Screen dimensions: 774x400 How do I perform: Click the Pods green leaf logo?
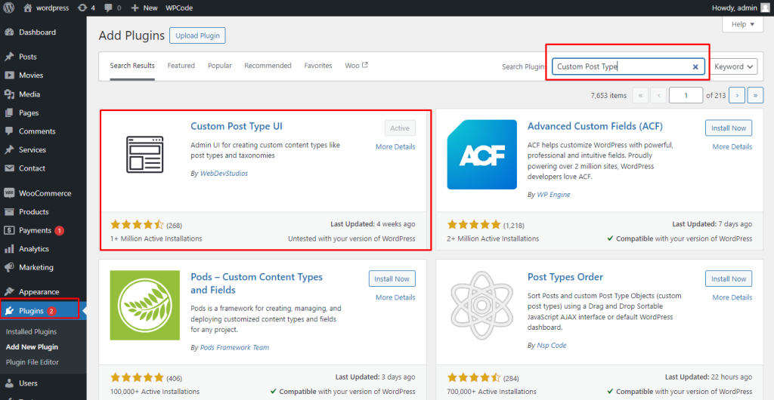pos(144,306)
